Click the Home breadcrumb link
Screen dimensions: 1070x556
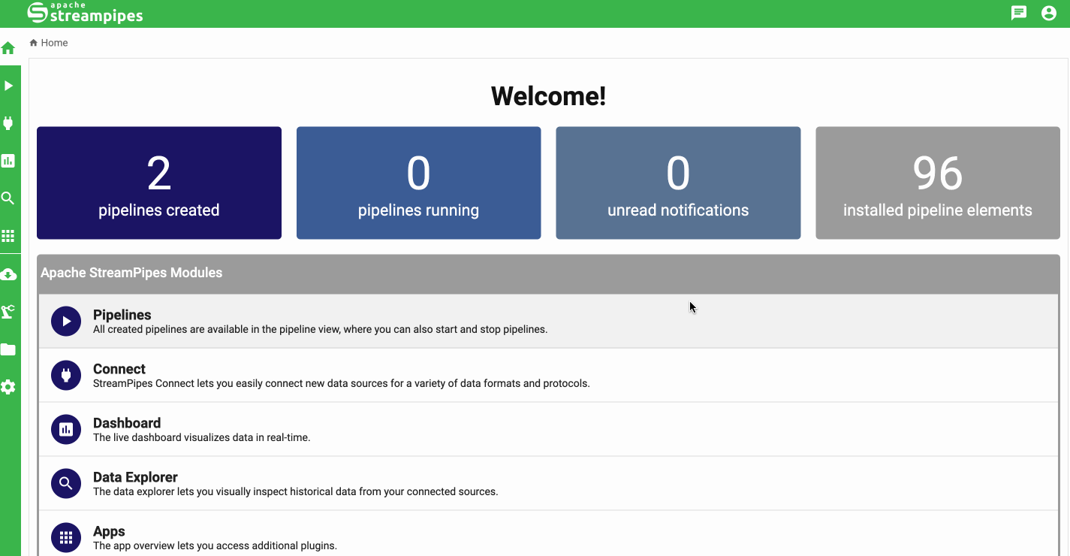click(x=53, y=43)
